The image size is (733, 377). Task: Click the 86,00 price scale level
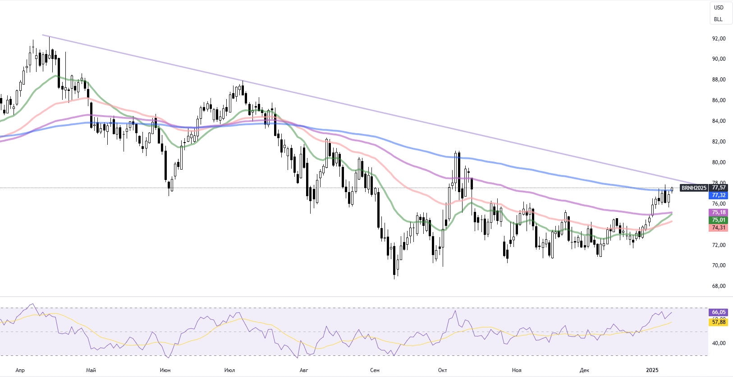719,100
